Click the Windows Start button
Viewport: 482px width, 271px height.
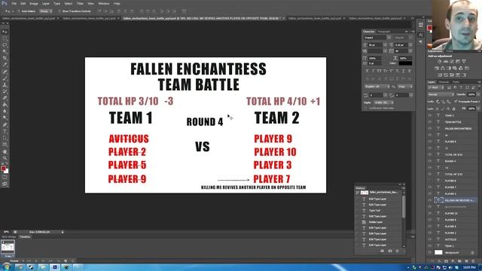pyautogui.click(x=7, y=266)
